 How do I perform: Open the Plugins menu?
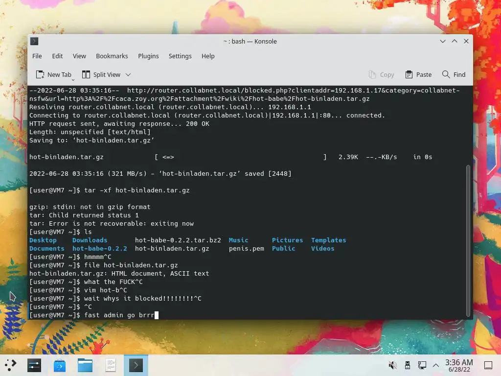click(148, 56)
